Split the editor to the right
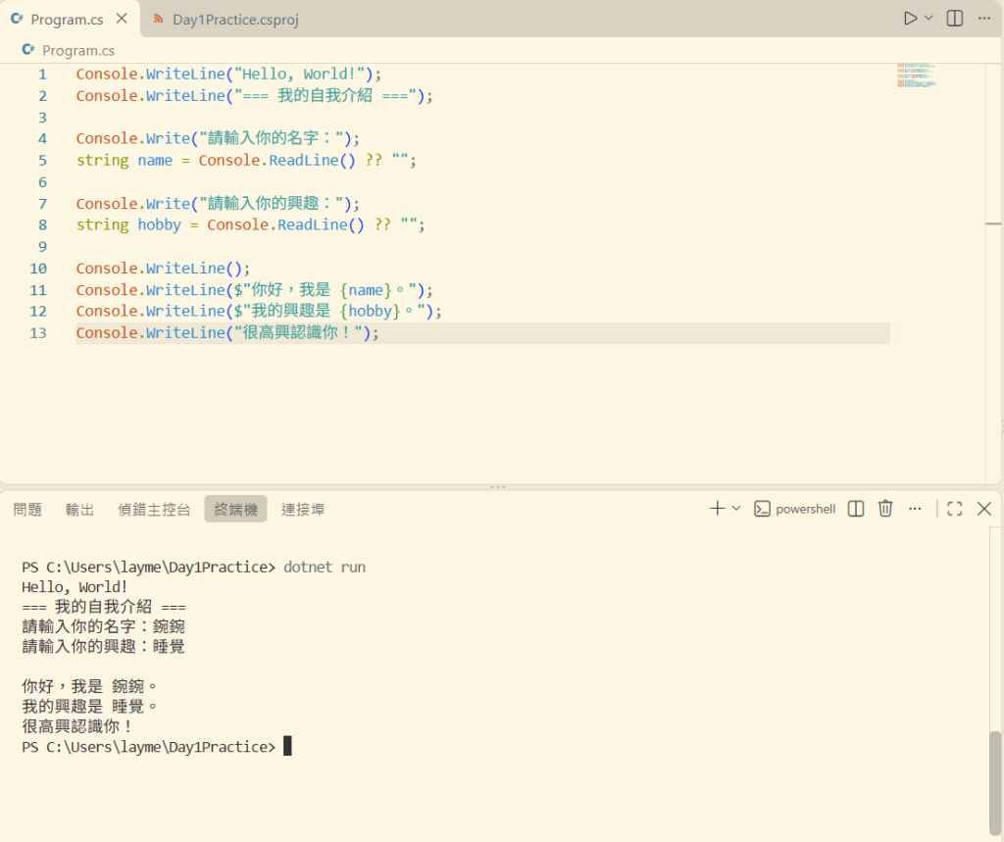Viewport: 1004px width, 842px height. coord(955,19)
